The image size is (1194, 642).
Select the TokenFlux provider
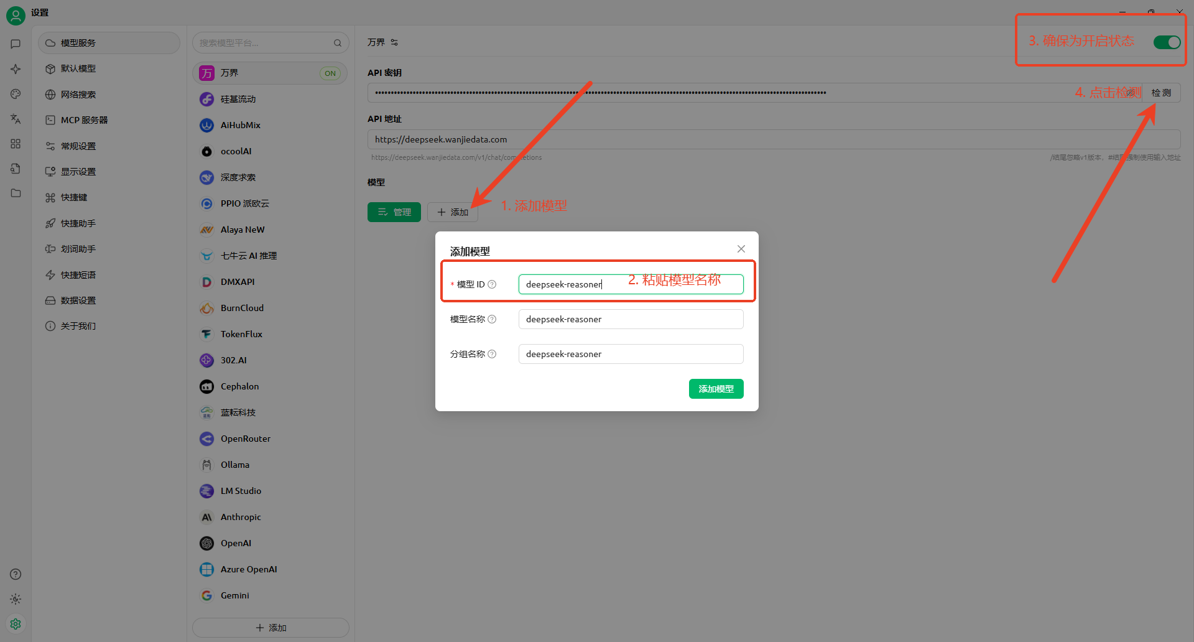(x=270, y=334)
